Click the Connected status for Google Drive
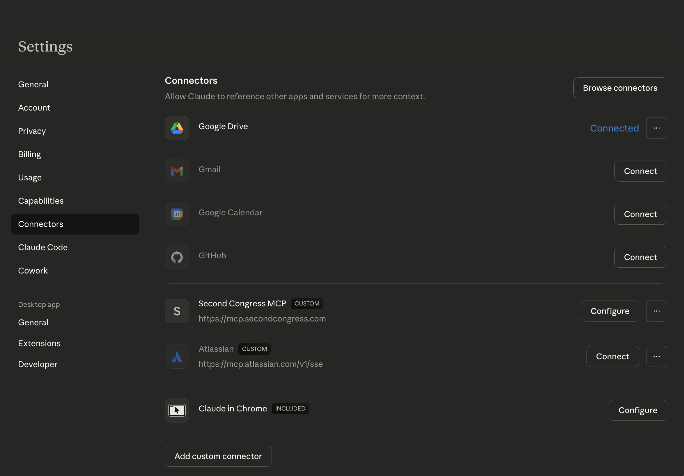The width and height of the screenshot is (684, 476). [614, 128]
